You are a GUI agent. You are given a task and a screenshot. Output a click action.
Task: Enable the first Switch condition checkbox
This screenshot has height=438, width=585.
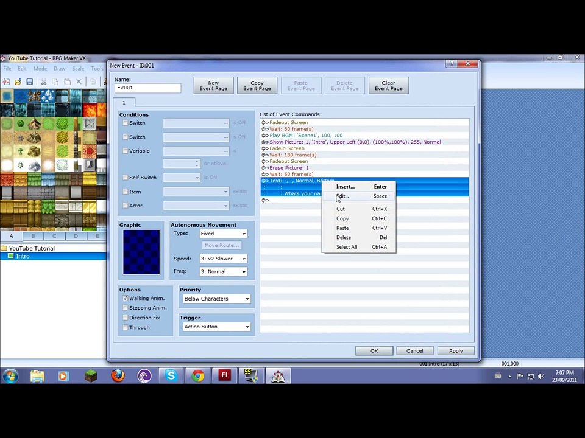click(126, 123)
